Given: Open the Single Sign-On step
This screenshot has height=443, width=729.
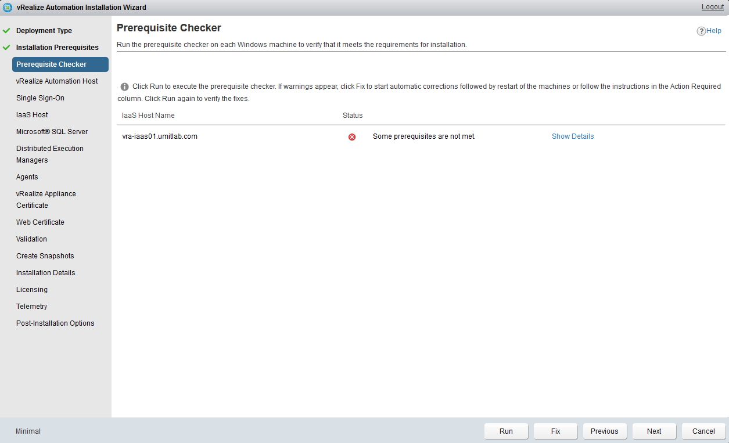Looking at the screenshot, I should tap(40, 98).
